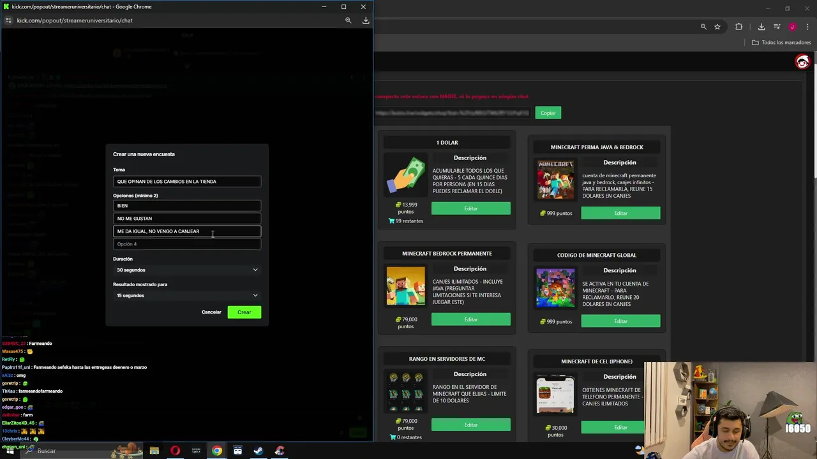817x459 pixels.
Task: Open Opera from the taskbar
Action: point(175,451)
